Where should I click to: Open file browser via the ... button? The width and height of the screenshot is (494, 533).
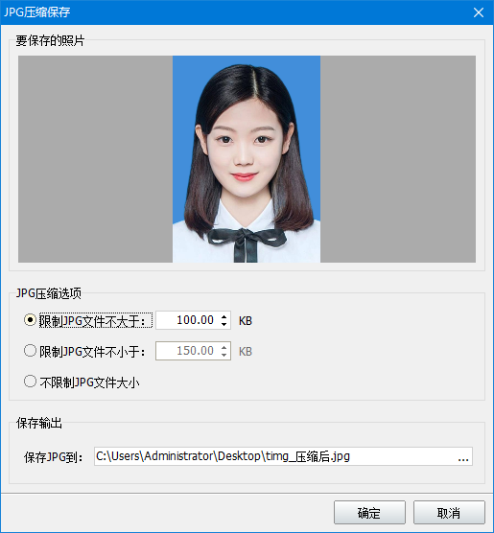pos(463,456)
